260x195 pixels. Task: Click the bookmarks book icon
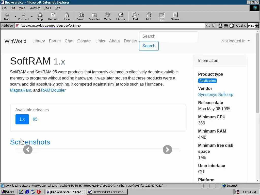point(220,26)
